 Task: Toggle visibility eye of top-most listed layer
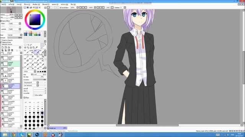(x=2, y=57)
